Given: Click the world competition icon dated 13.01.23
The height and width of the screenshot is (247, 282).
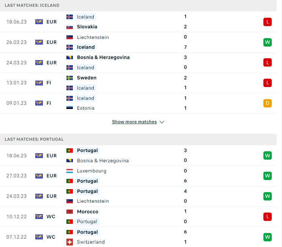Looking at the screenshot, I should [39, 83].
